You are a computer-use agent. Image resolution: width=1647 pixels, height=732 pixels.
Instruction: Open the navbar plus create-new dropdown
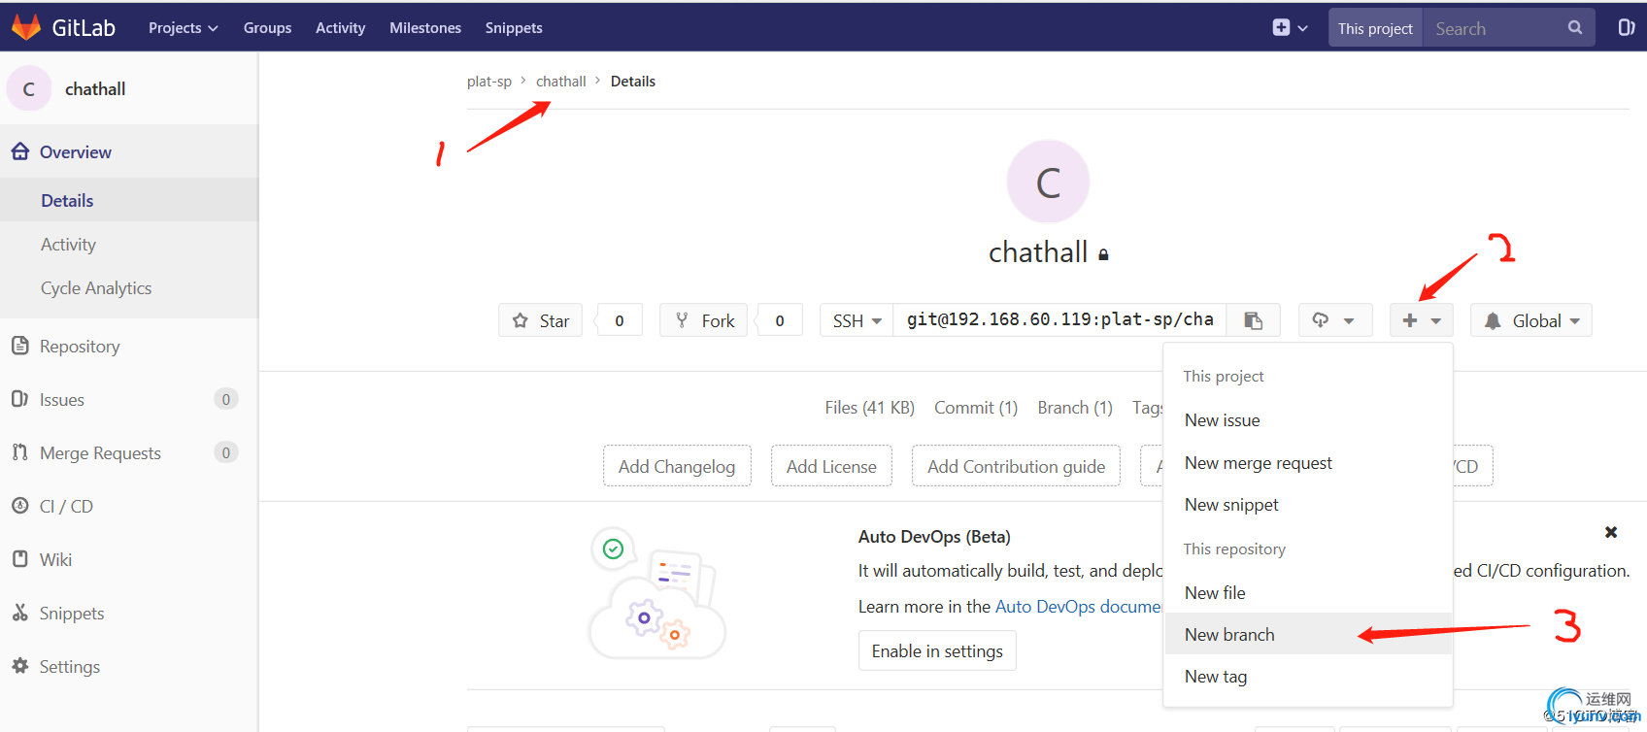tap(1290, 28)
